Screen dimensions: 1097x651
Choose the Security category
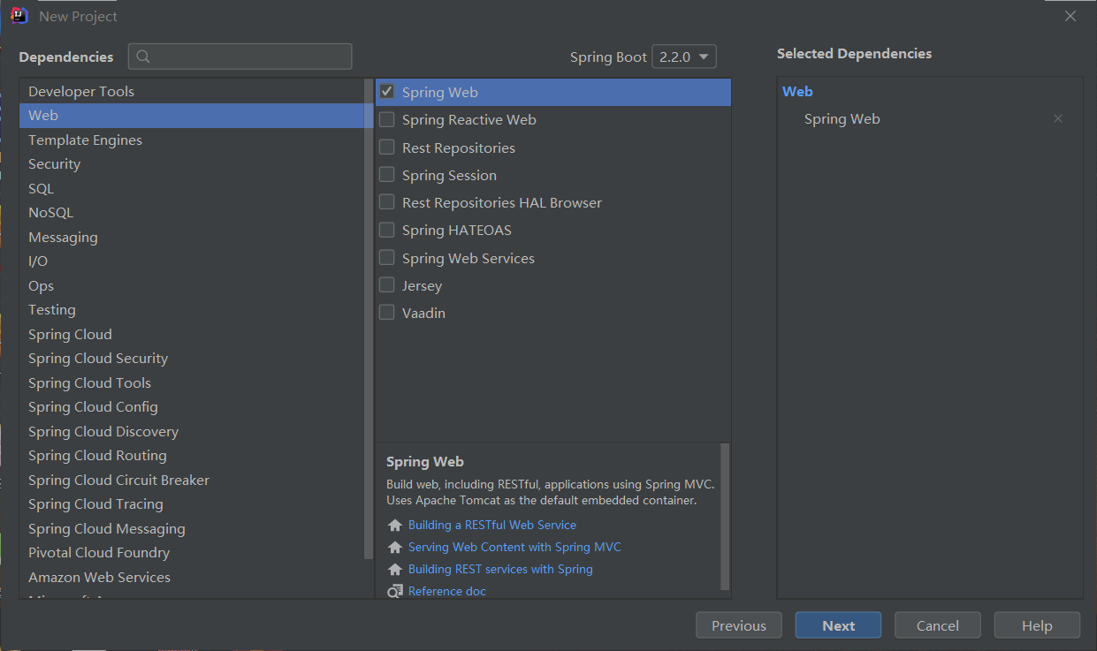pos(192,164)
